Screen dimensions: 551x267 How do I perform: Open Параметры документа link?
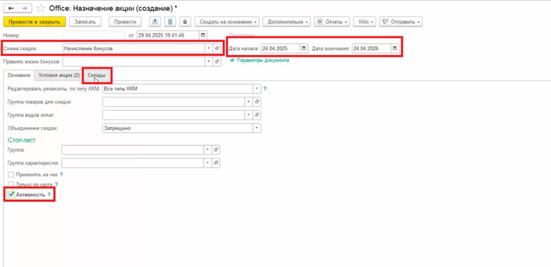click(263, 60)
